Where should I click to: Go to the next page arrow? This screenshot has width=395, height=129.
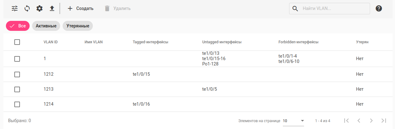click(371, 121)
